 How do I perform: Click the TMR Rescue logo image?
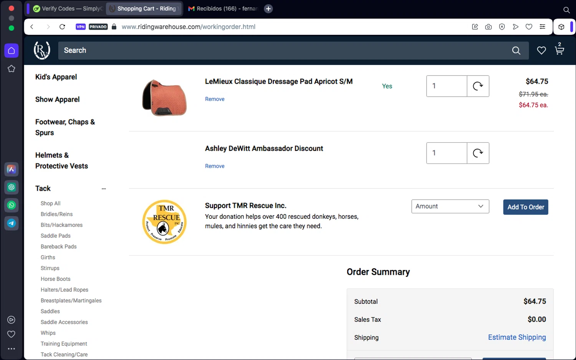coord(164,222)
